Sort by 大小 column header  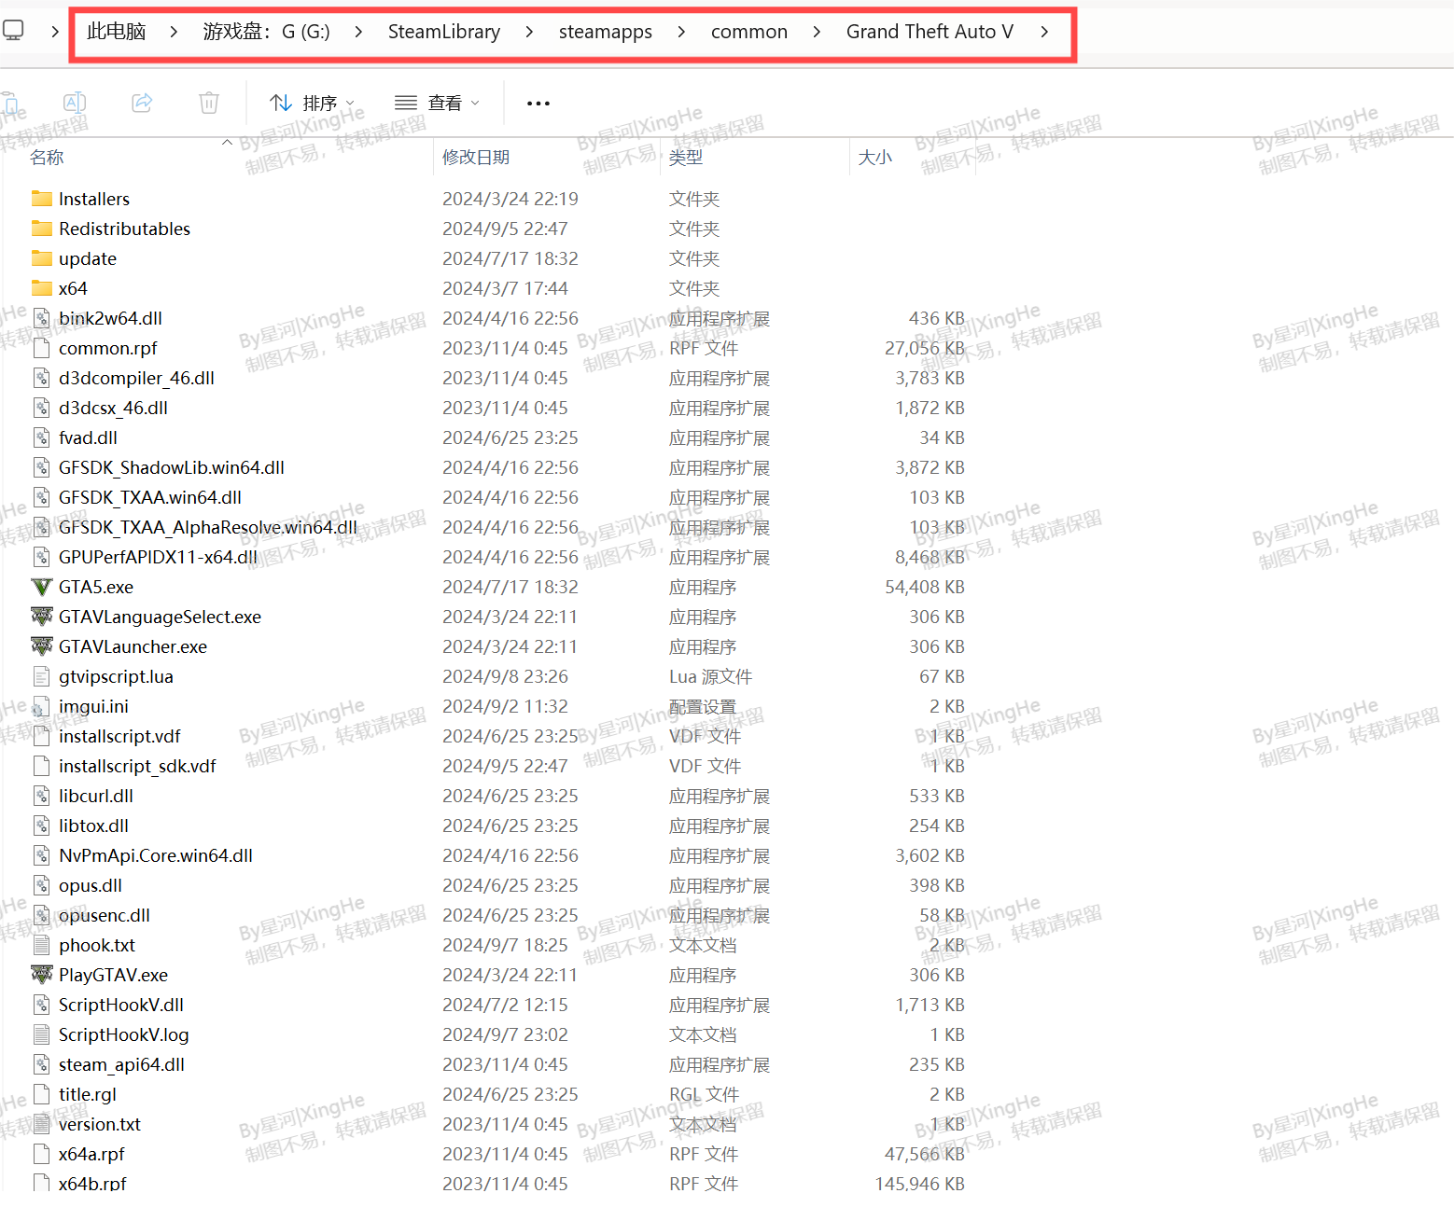click(874, 158)
